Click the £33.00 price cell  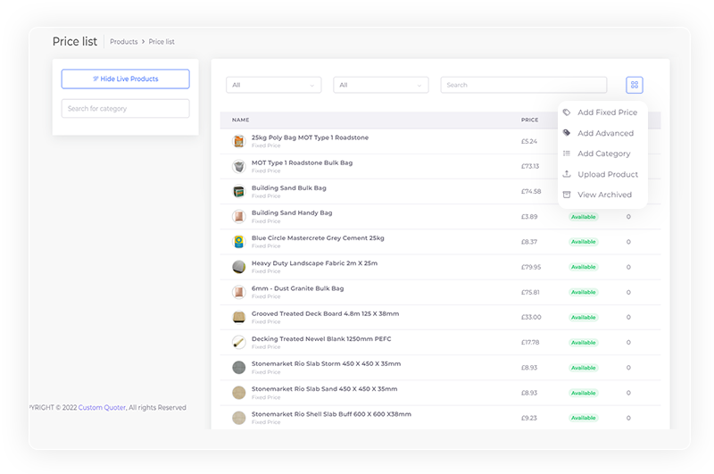coord(531,317)
